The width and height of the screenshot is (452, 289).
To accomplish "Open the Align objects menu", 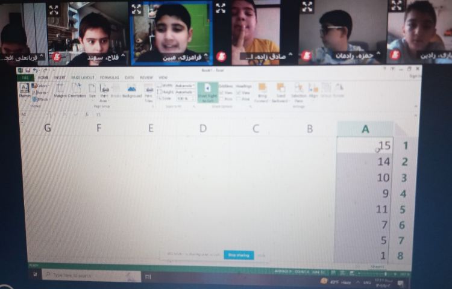I will [x=313, y=91].
